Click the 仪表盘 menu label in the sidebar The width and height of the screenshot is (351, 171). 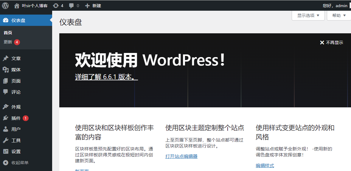18,20
